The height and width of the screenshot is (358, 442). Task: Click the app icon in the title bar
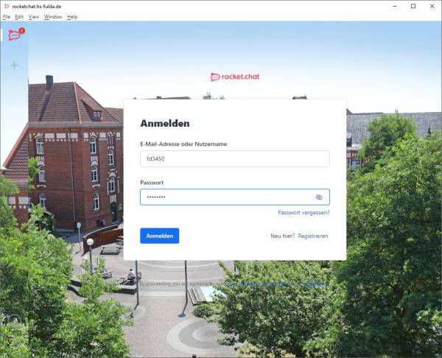7,6
